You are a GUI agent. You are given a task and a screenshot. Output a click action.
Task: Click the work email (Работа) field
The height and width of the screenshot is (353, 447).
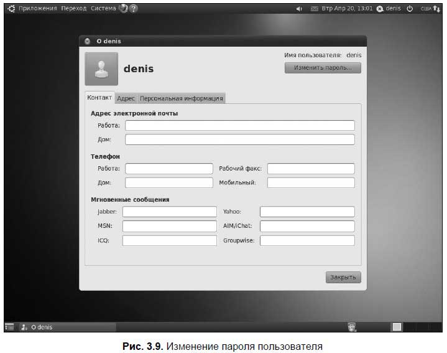[240, 126]
